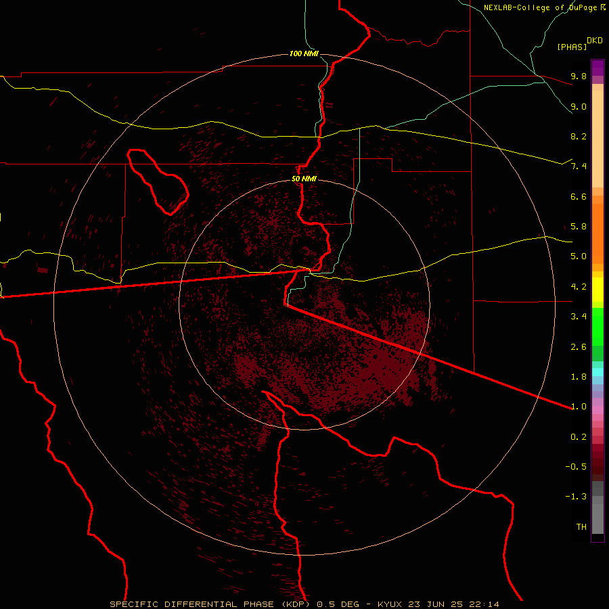The height and width of the screenshot is (609, 609).
Task: Click the 7.4 scale value
Action: click(x=579, y=166)
